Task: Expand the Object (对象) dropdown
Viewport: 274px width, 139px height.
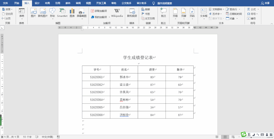Action: click(x=237, y=18)
